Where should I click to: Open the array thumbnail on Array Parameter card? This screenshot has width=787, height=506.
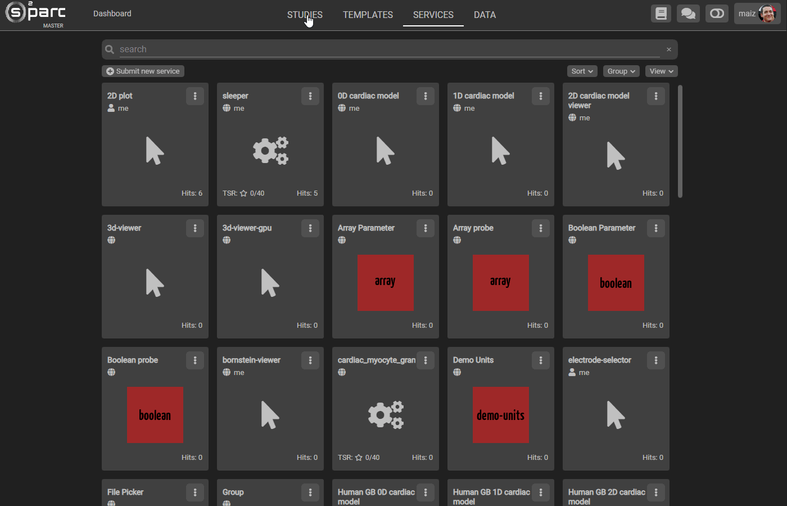click(x=386, y=283)
